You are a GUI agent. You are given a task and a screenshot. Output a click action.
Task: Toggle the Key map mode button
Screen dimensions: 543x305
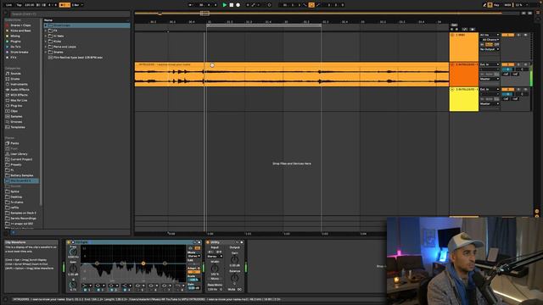(x=496, y=5)
